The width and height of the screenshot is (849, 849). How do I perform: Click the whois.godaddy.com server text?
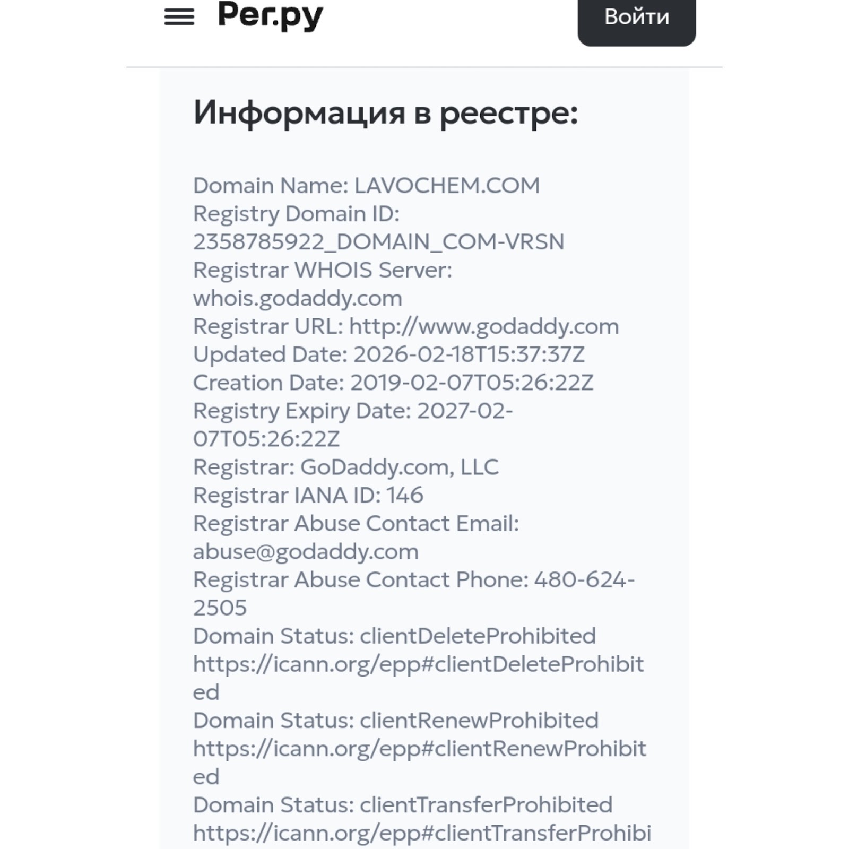click(x=297, y=298)
